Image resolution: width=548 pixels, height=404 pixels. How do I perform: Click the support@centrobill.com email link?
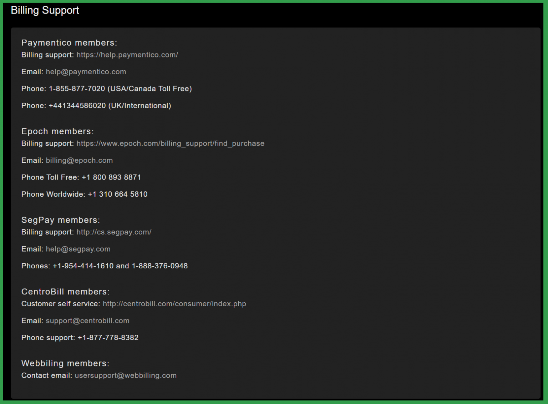(87, 320)
